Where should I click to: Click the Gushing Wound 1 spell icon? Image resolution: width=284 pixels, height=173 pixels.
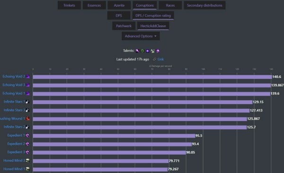click(28, 119)
